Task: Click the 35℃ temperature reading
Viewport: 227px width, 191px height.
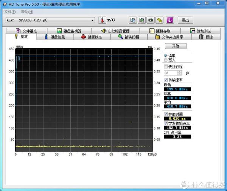Action: (111, 20)
